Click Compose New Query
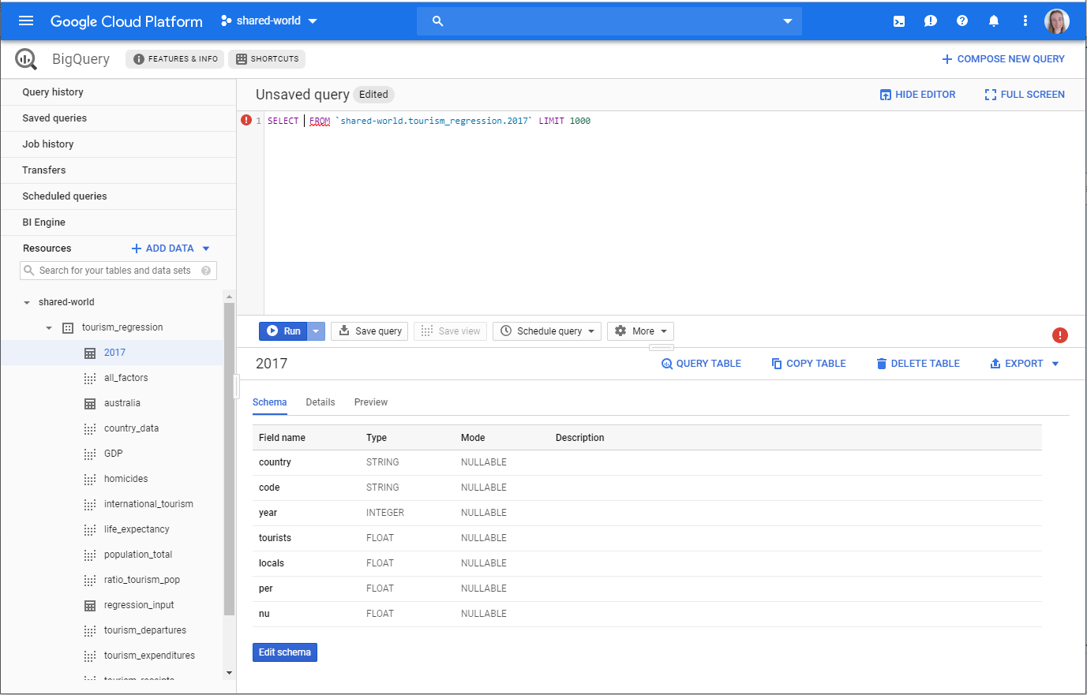Viewport: 1087px width, 695px height. click(1003, 59)
